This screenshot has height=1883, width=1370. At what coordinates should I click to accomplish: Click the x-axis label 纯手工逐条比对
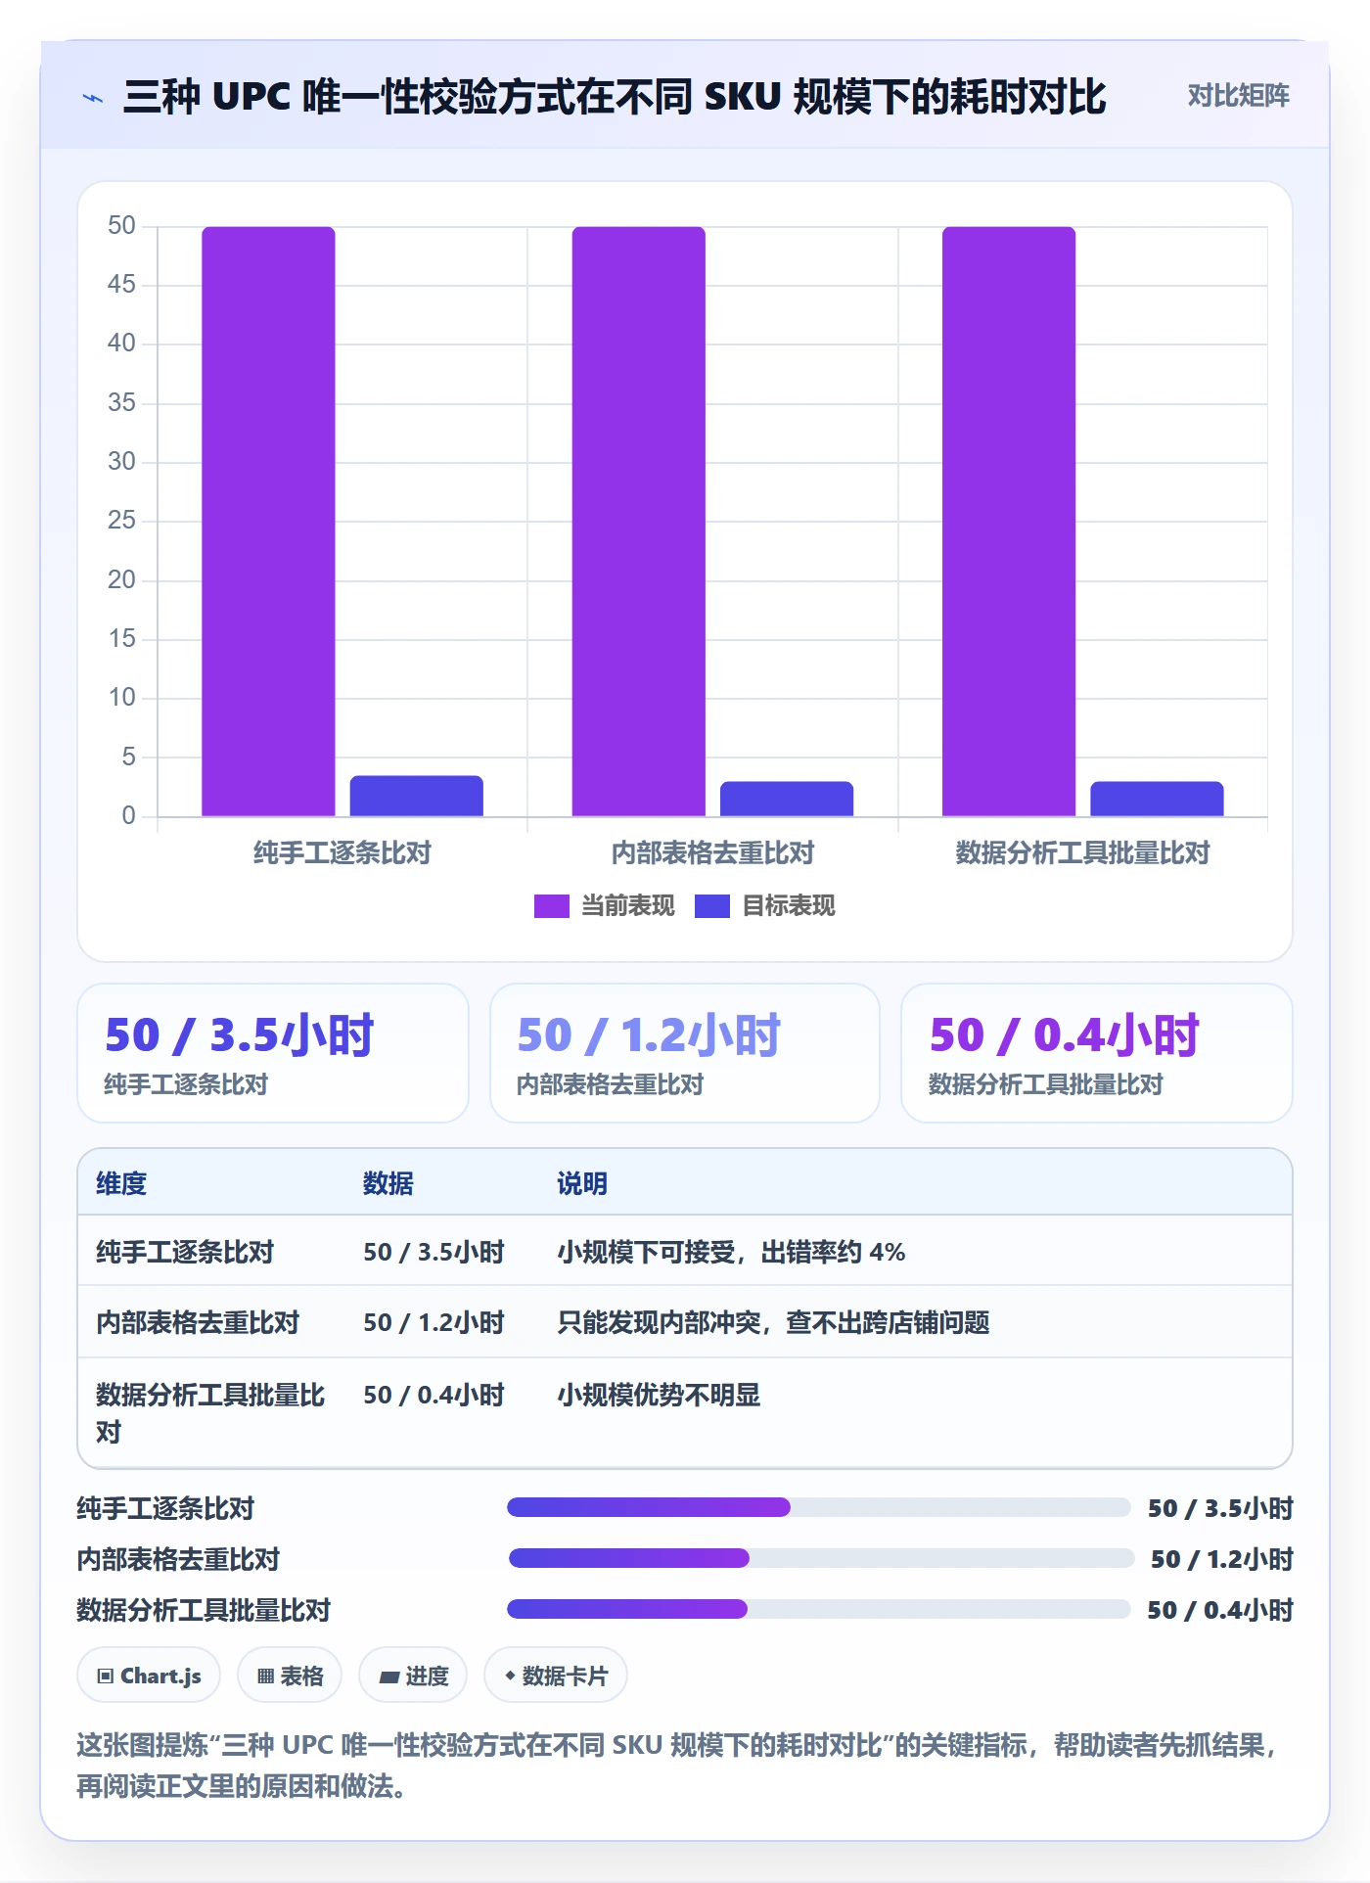coord(342,853)
